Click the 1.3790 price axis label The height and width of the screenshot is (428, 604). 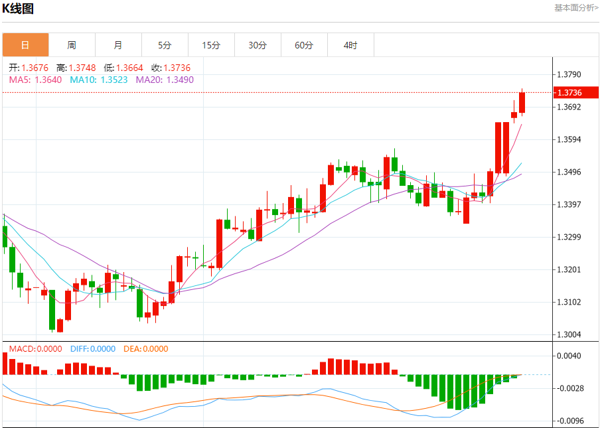tap(569, 74)
